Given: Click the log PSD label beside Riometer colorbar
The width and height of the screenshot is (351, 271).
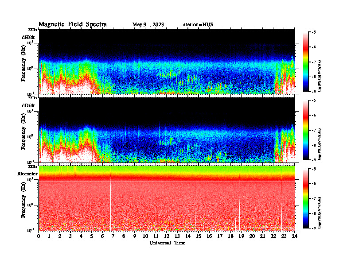Looking at the screenshot, I should [320, 213].
